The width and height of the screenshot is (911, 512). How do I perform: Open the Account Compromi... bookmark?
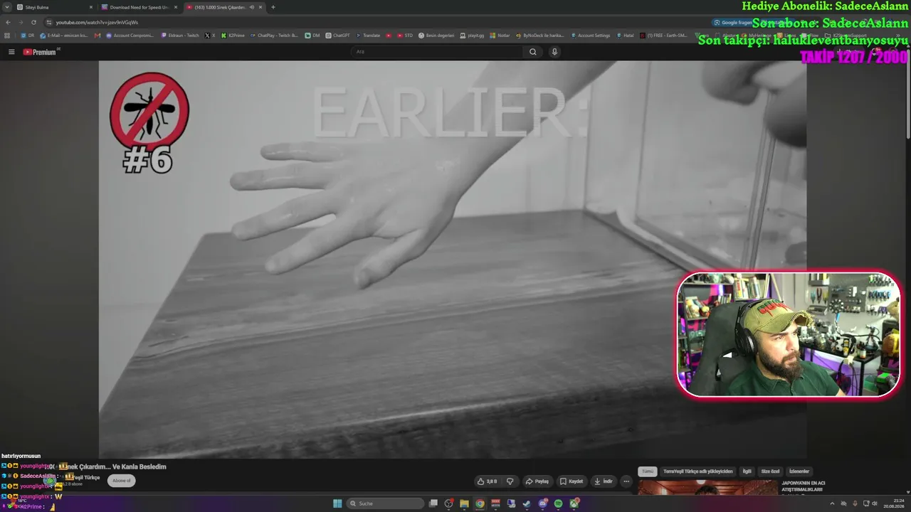pos(130,36)
